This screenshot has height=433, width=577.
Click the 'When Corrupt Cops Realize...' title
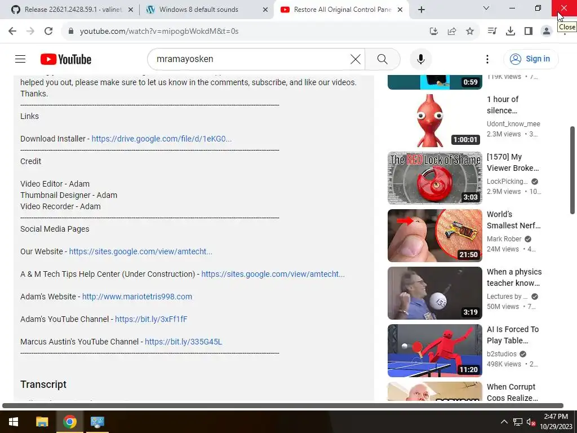coord(512,392)
